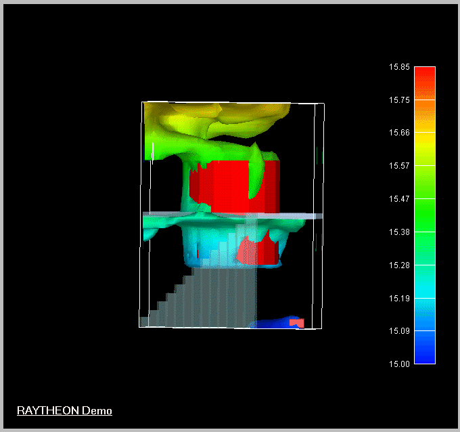Pick the green section of the color bar
The height and width of the screenshot is (432, 460).
pos(424,203)
